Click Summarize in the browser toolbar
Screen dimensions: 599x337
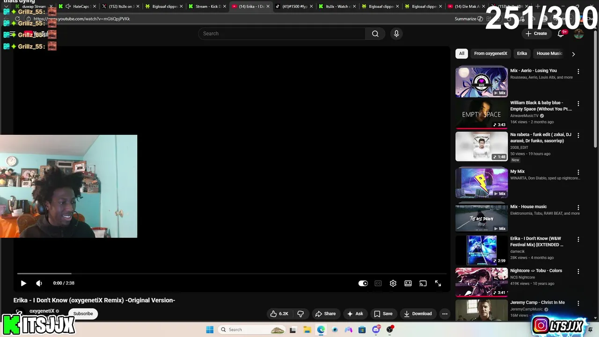468,19
